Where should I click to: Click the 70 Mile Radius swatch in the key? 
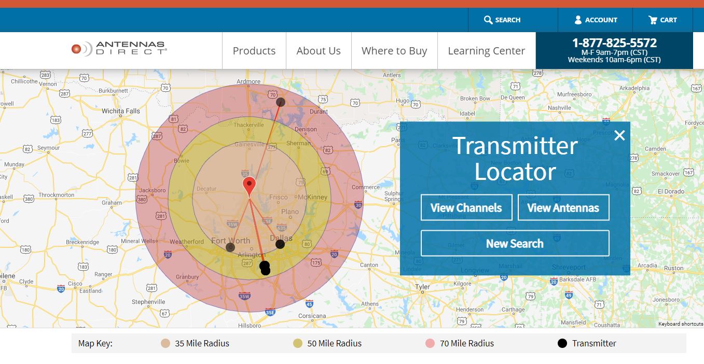pos(430,343)
